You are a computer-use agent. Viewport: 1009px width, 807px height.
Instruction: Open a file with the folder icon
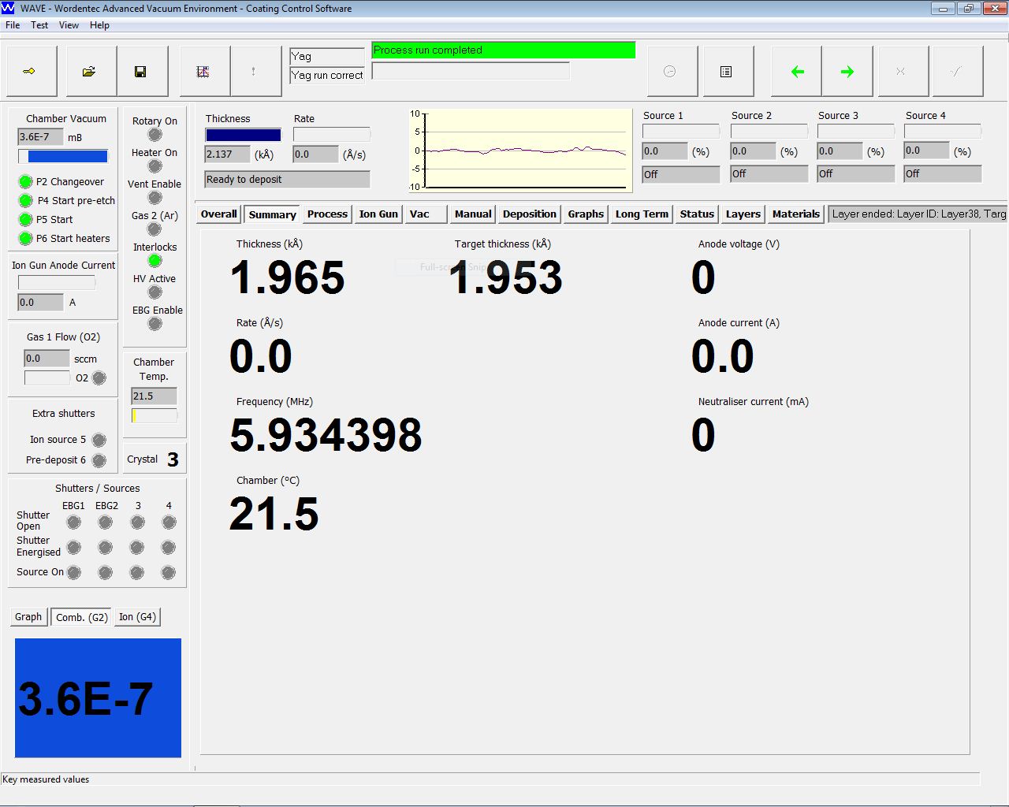pyautogui.click(x=89, y=72)
